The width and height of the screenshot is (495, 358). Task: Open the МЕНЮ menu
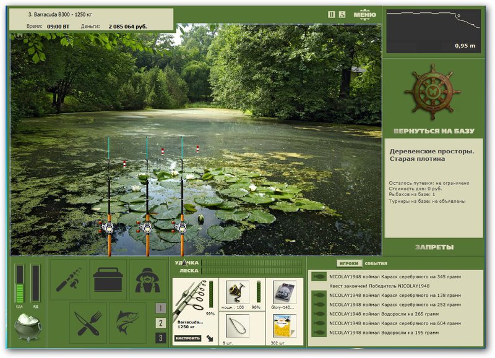(364, 14)
